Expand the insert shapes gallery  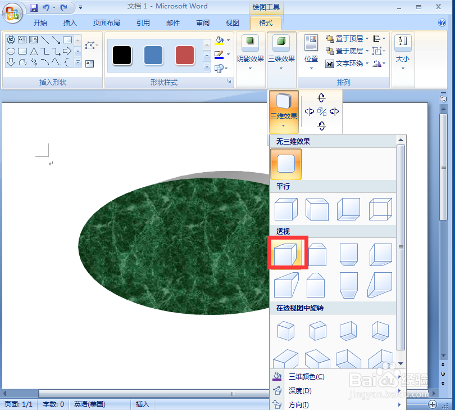tap(78, 62)
